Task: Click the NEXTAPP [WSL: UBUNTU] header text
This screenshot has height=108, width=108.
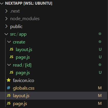Action: 29,4
